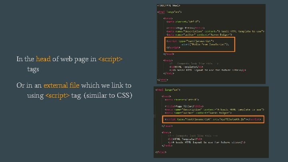Click the orange phrase "external file"
The height and width of the screenshot is (162, 288).
(61, 86)
